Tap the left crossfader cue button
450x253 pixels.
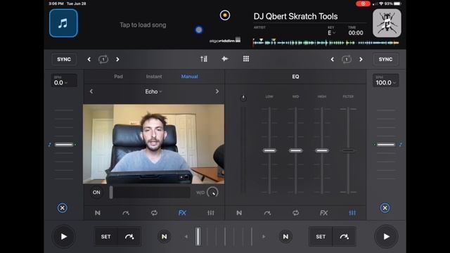[164, 237]
